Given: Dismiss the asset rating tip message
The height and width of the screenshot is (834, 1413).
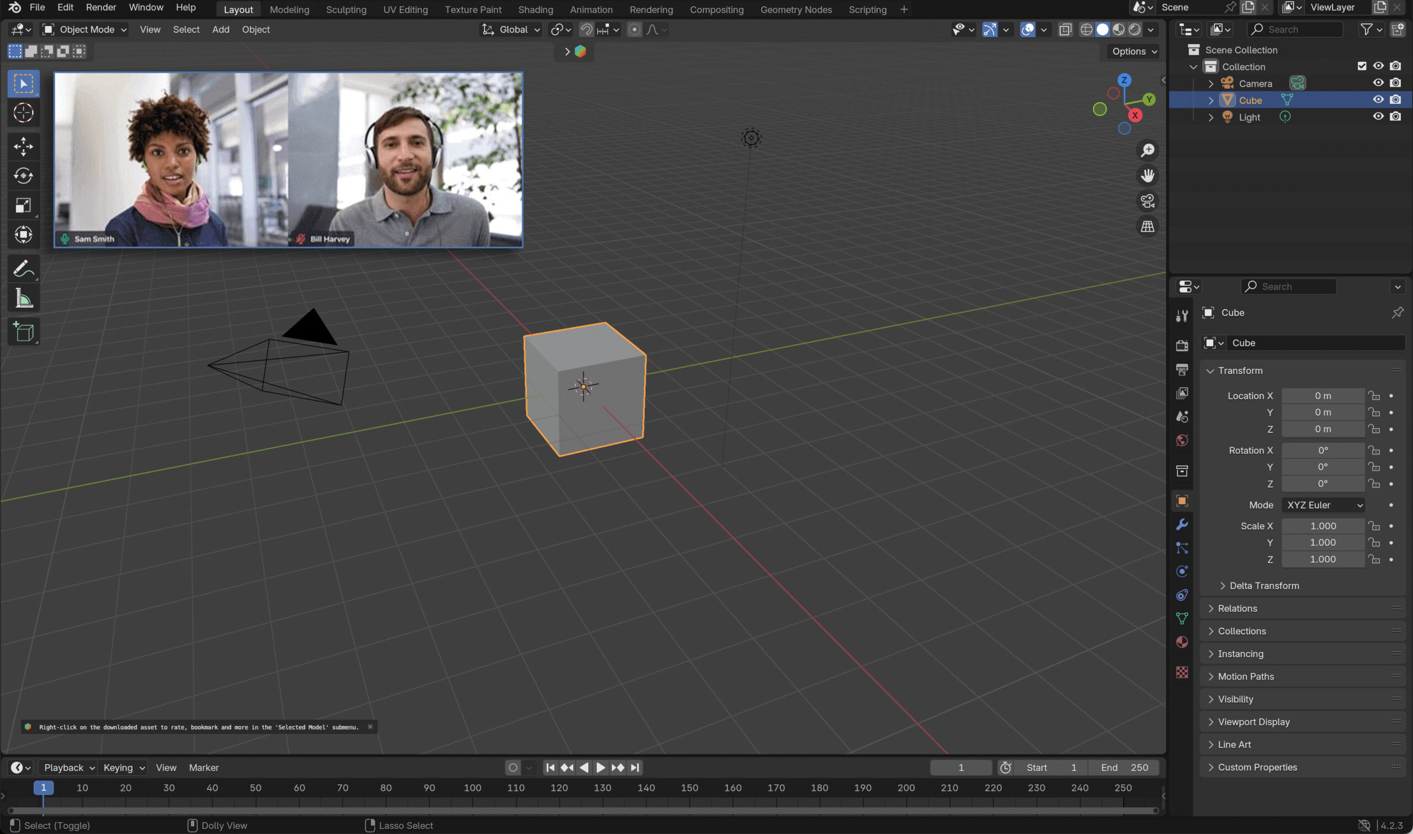Looking at the screenshot, I should [370, 726].
